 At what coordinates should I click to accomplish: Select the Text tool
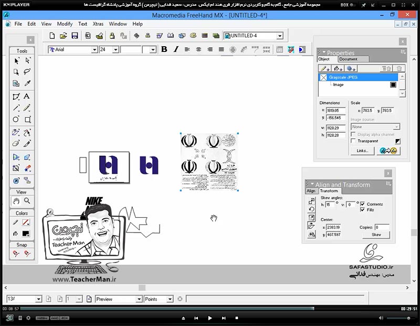pyautogui.click(x=27, y=97)
